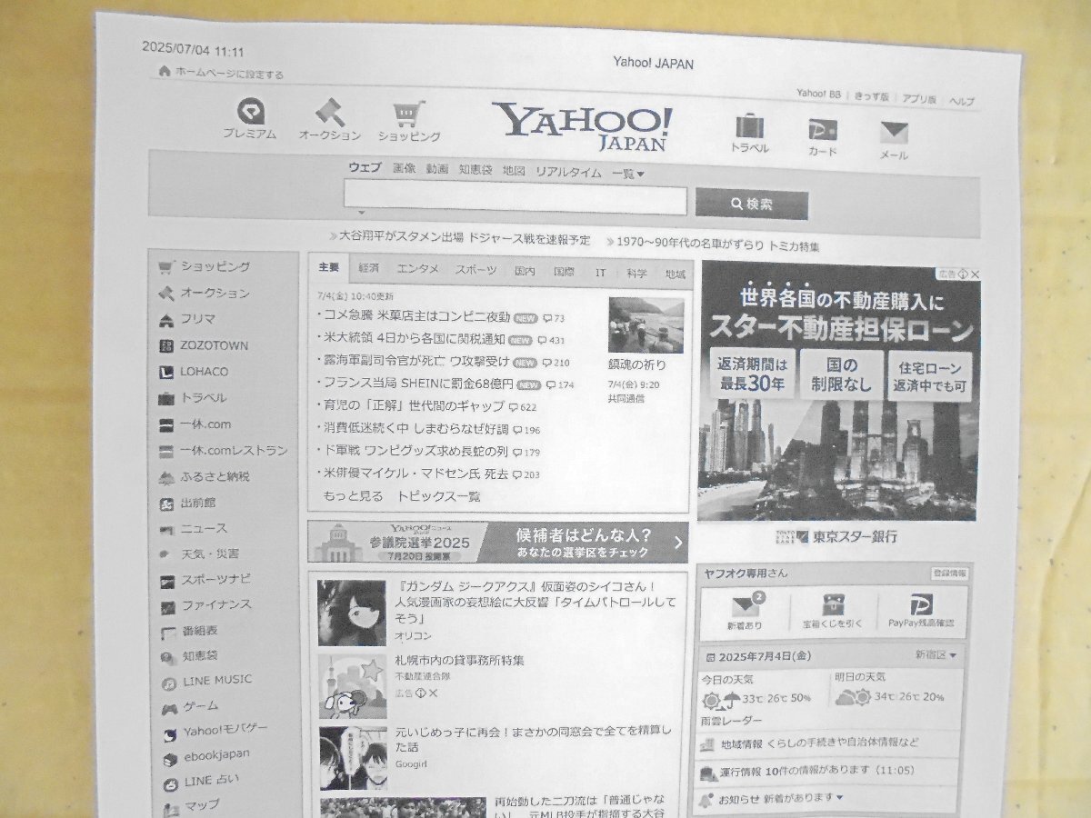Click sidebar ZOZOTOWN icon
Screen dimensions: 1091x818
165,346
